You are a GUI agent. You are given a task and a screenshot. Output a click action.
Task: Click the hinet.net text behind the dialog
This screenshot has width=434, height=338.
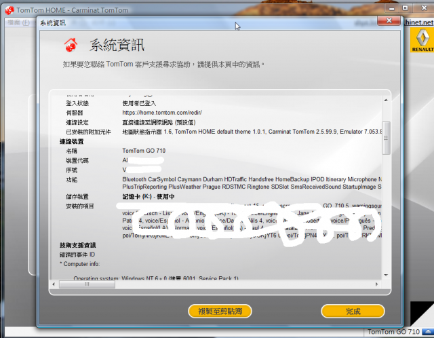tap(418, 22)
